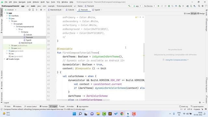Open Project panel options gear

click(41, 10)
